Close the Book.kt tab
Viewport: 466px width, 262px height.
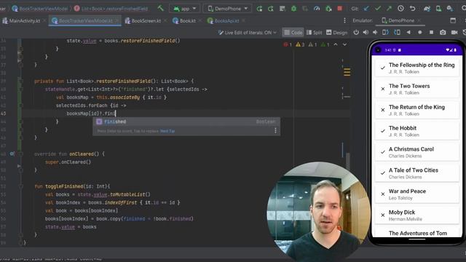point(200,21)
